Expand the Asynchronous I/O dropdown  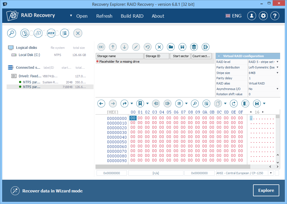[x=278, y=89]
